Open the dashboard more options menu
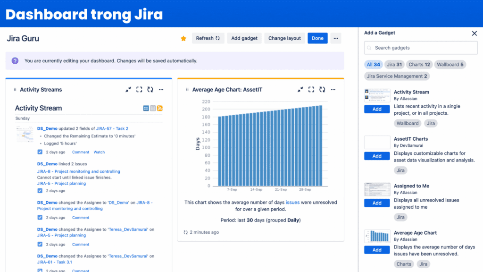 click(336, 38)
